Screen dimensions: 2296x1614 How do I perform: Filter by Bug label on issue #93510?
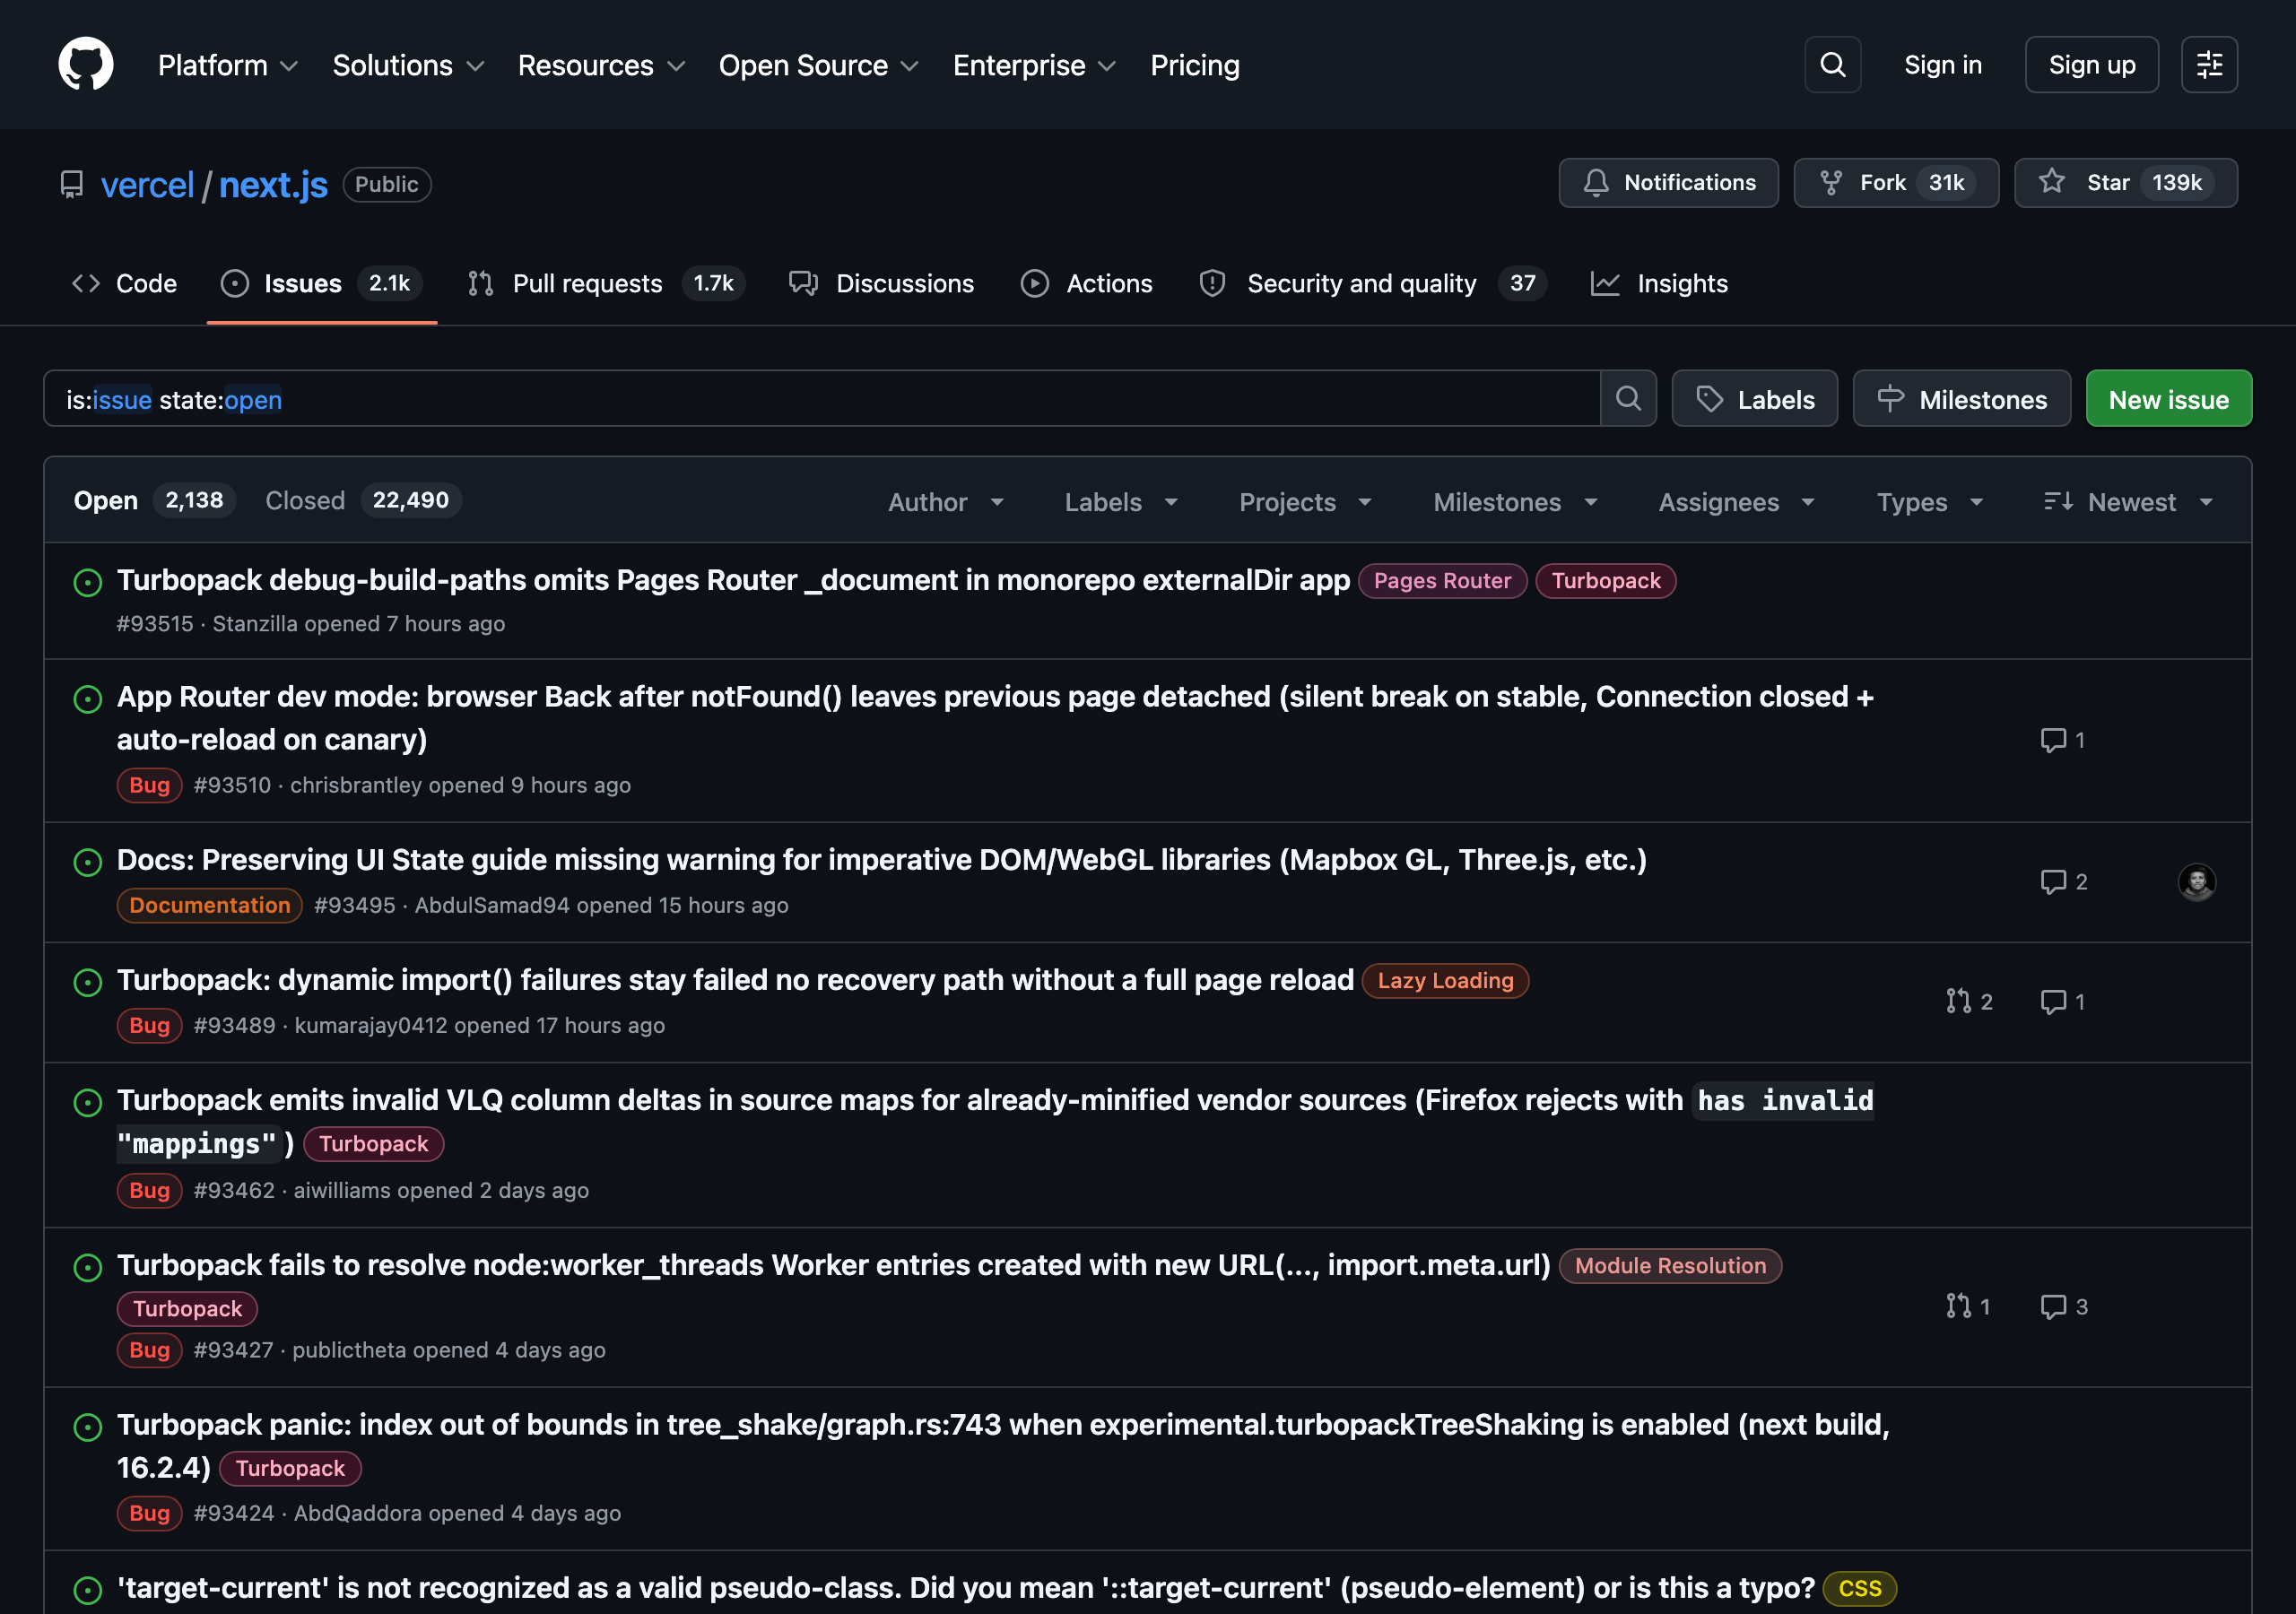[x=149, y=785]
